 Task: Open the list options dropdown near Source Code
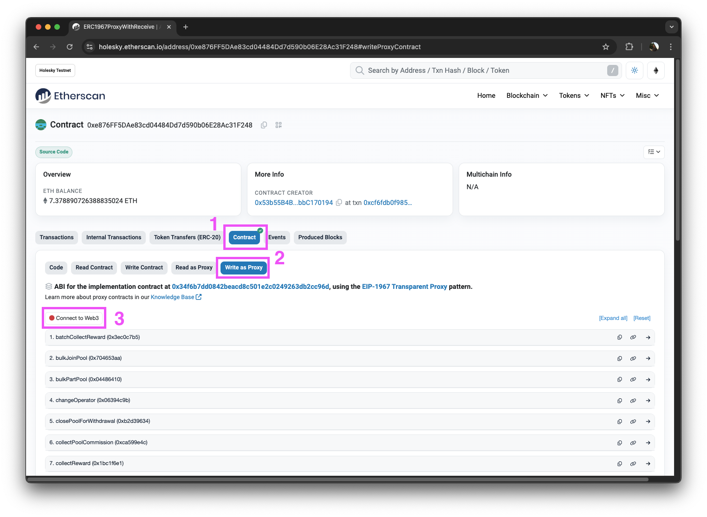click(x=654, y=152)
